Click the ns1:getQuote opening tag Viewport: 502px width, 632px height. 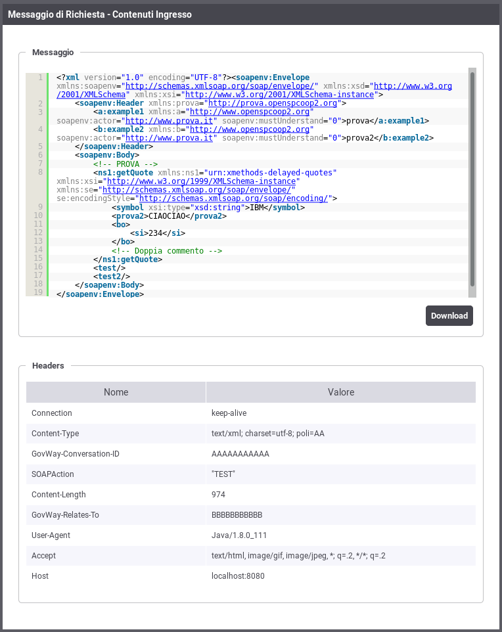pos(124,173)
